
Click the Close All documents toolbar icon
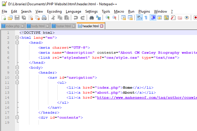(37, 18)
